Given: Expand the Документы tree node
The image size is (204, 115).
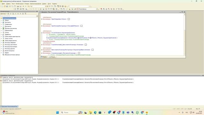Looking at the screenshot, I should click(1, 26).
